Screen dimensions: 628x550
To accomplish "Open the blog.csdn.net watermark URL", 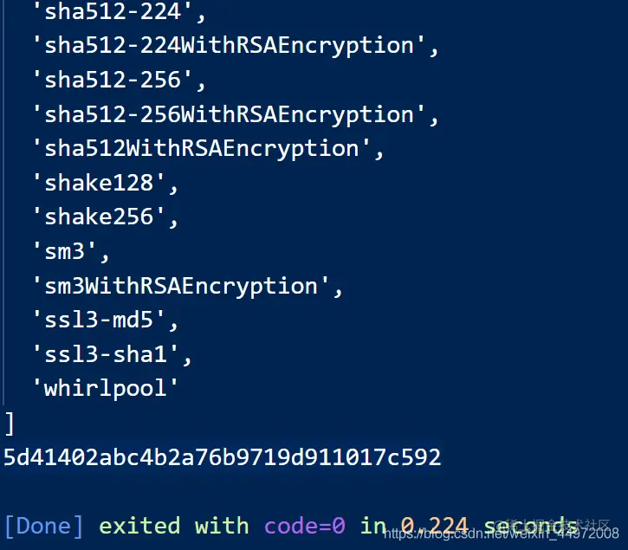I will 502,534.
